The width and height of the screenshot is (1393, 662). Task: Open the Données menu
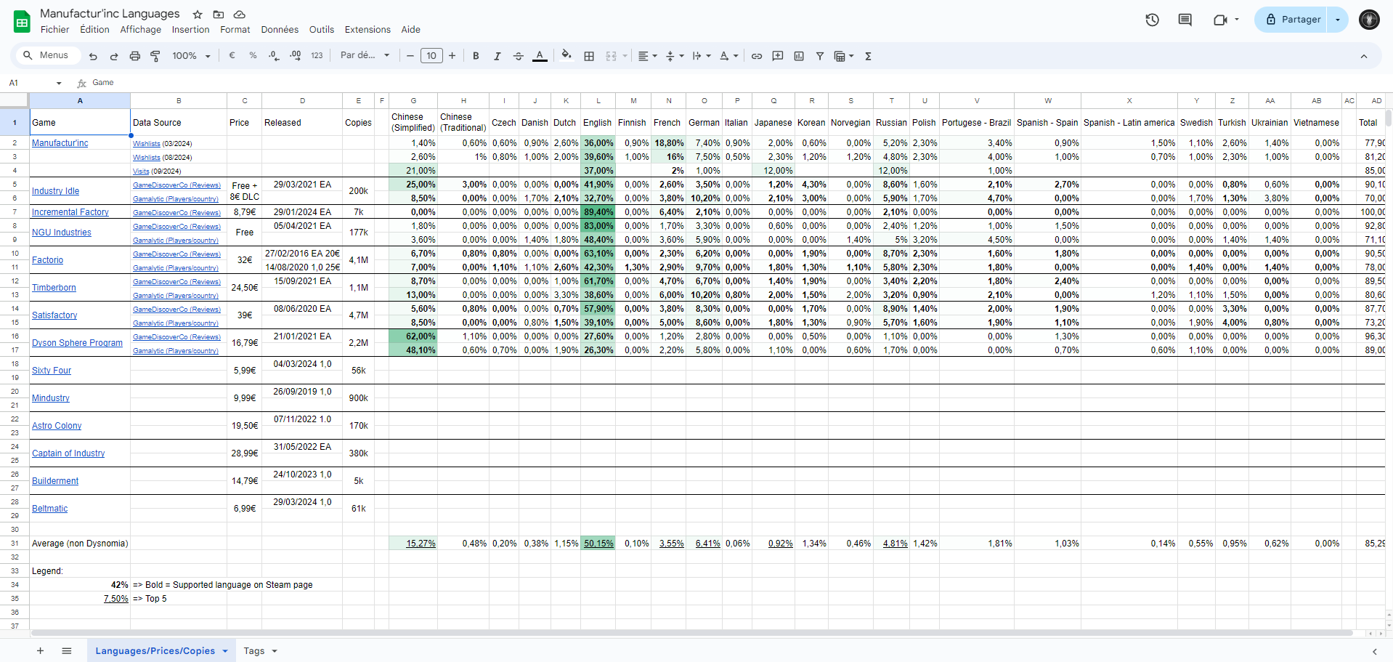click(280, 30)
